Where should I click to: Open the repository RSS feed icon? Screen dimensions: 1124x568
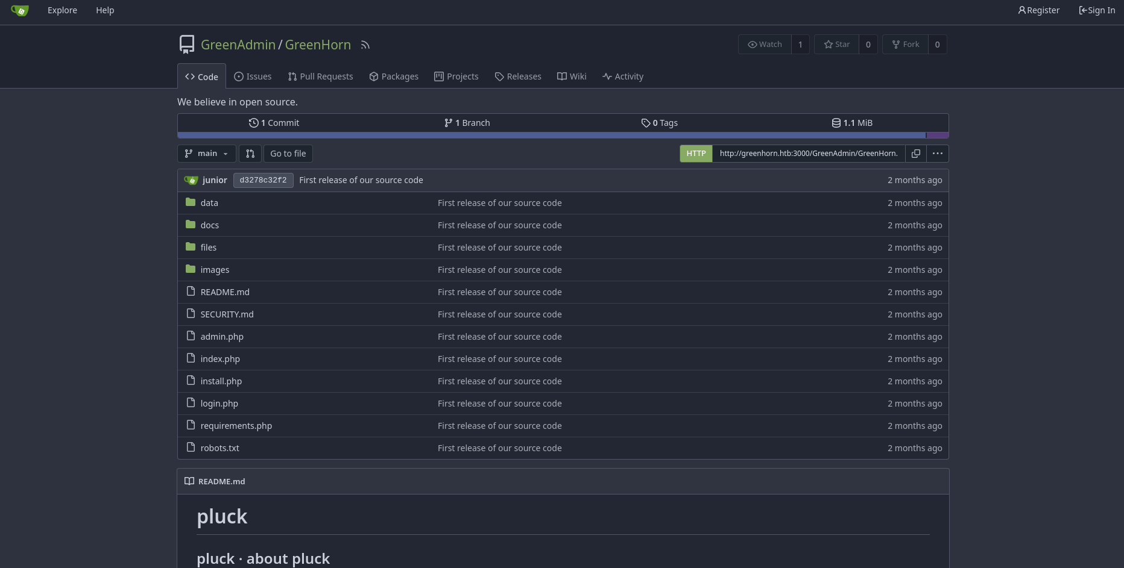(x=365, y=45)
